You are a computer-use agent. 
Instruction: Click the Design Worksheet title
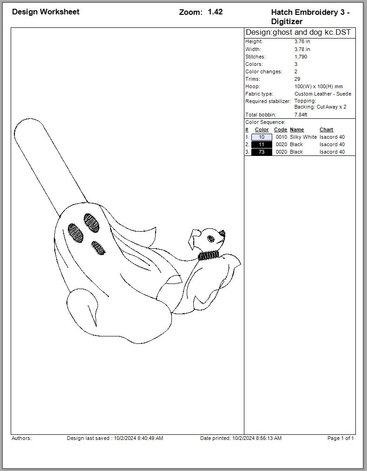pos(46,12)
